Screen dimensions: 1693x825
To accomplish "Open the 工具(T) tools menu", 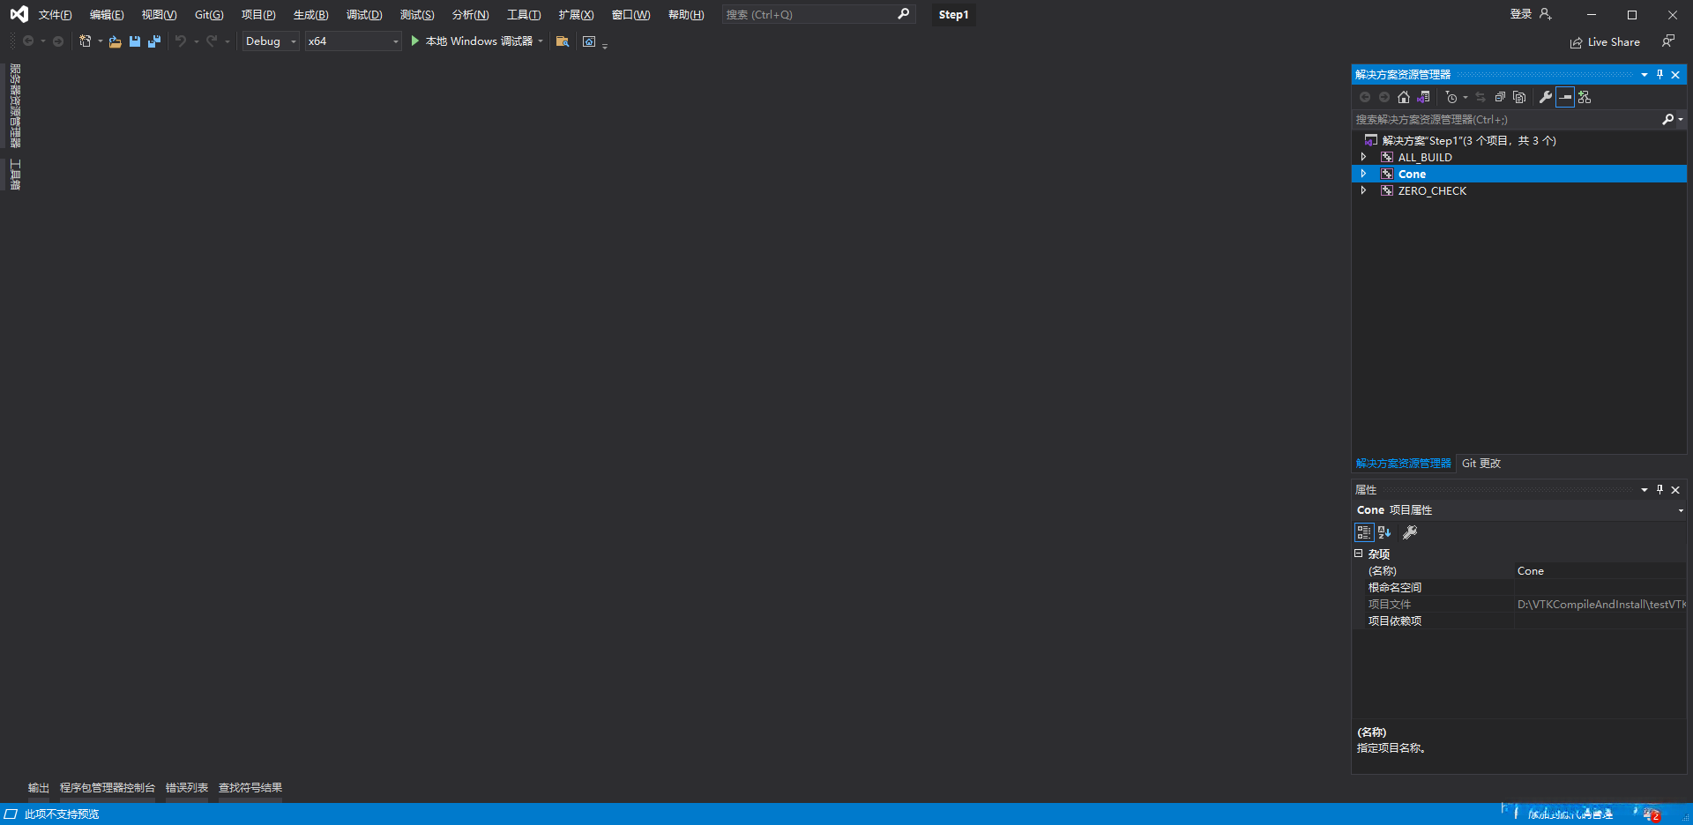I will [524, 15].
